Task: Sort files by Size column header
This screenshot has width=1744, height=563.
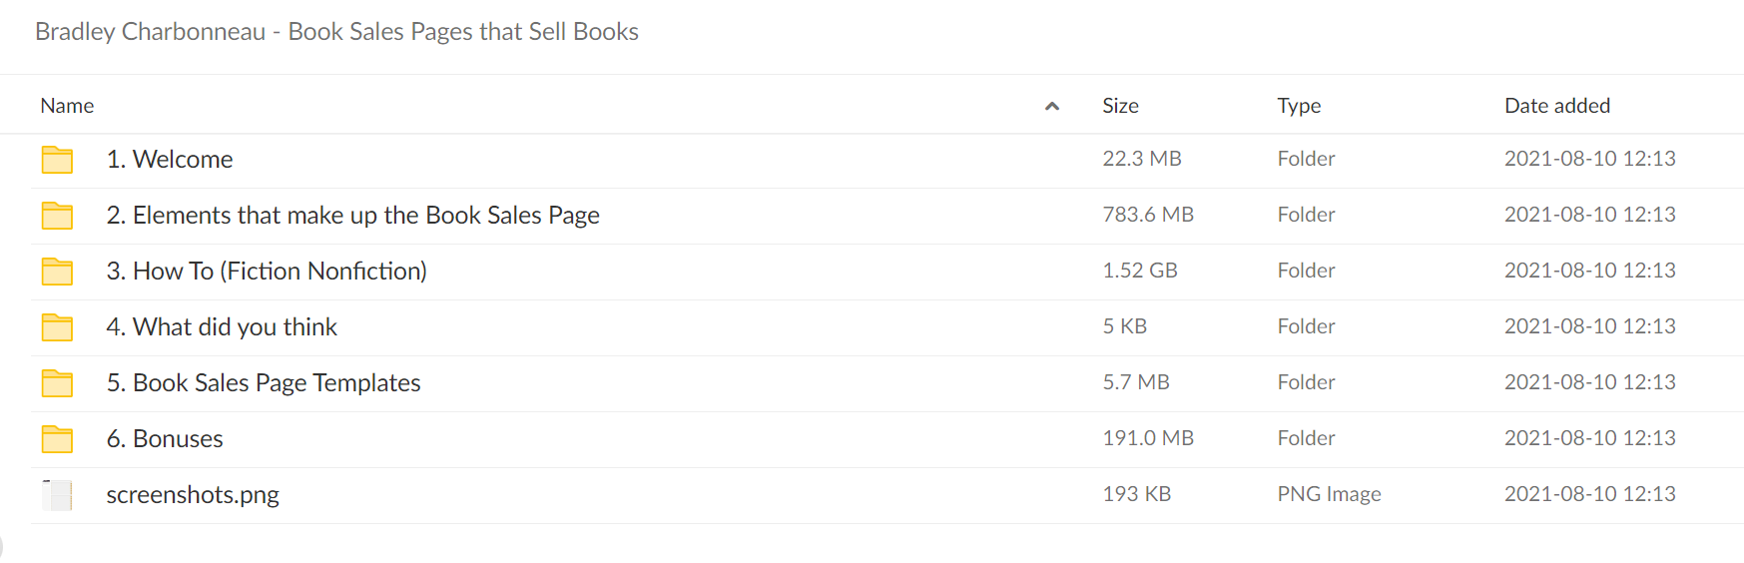Action: tap(1120, 106)
